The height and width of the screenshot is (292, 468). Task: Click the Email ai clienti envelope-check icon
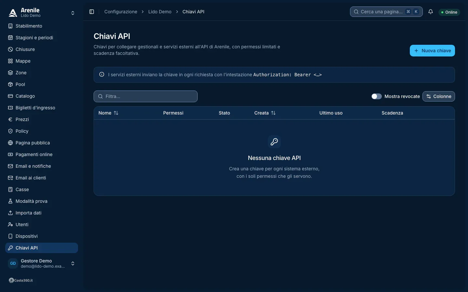[10, 178]
